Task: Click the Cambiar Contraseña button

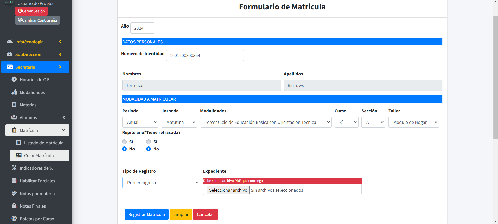Action: (x=37, y=20)
